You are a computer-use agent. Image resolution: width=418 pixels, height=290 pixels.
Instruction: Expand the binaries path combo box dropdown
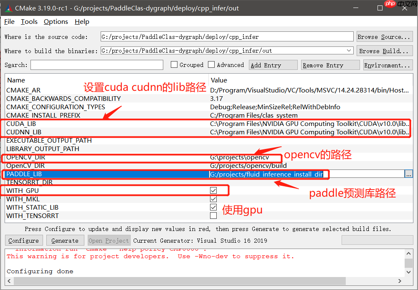pyautogui.click(x=349, y=50)
